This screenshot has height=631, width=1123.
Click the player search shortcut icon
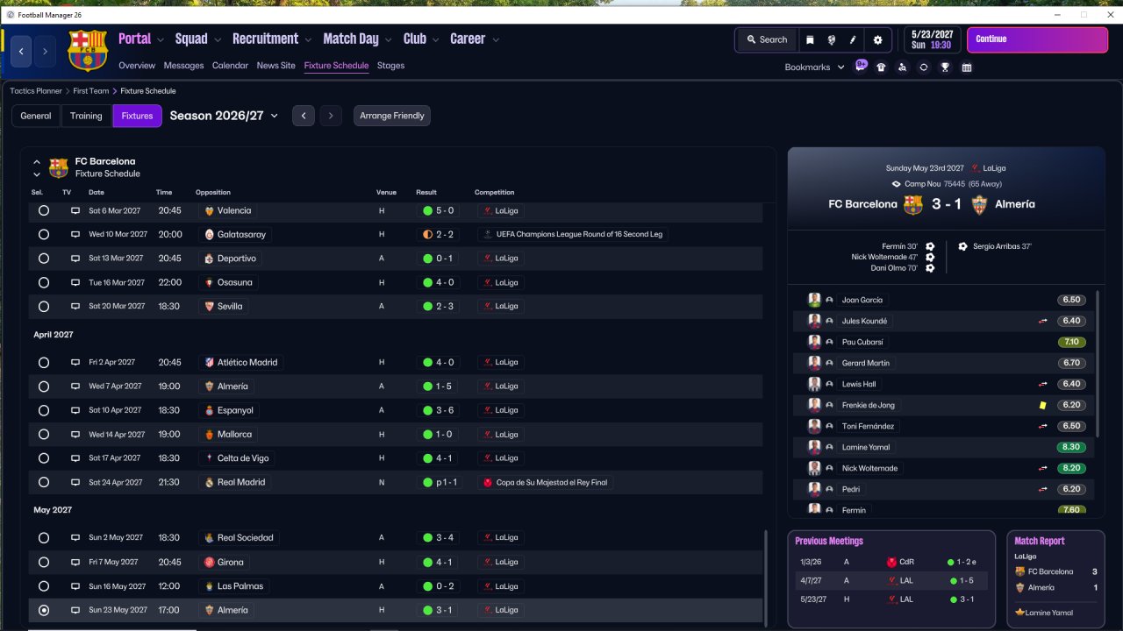902,67
